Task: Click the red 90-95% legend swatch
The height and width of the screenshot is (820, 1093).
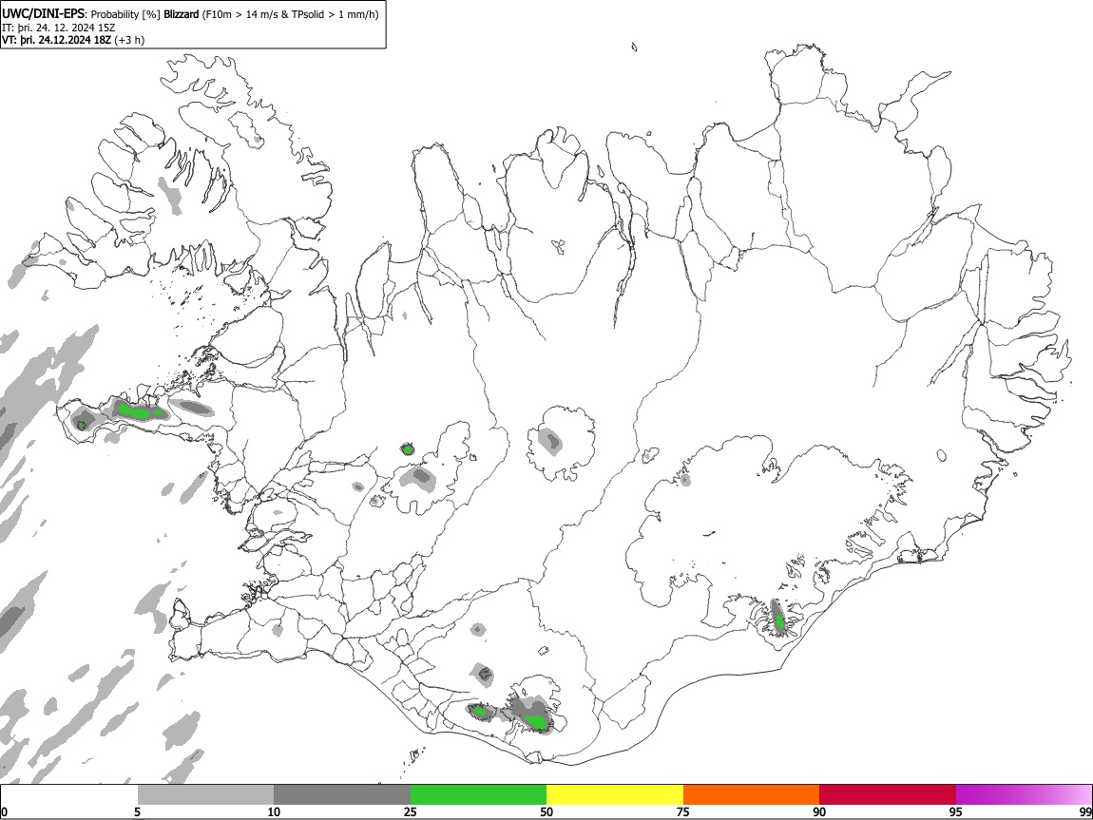Action: pyautogui.click(x=888, y=795)
